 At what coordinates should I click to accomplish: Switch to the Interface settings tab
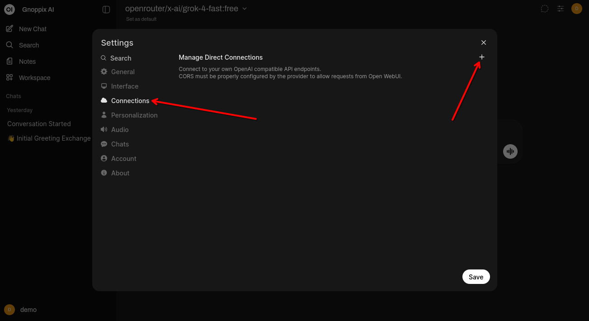(x=124, y=86)
